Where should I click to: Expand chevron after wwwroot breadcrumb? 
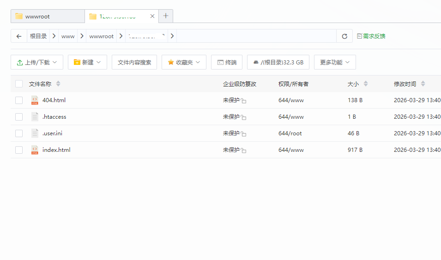(121, 36)
